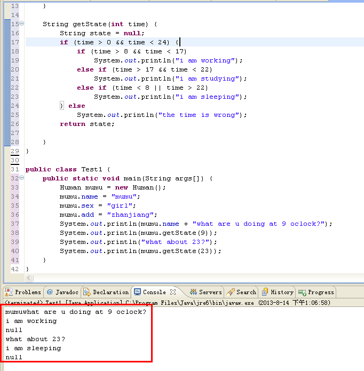
Task: Click 'Human mumu = new Human();' line
Action: (113, 187)
